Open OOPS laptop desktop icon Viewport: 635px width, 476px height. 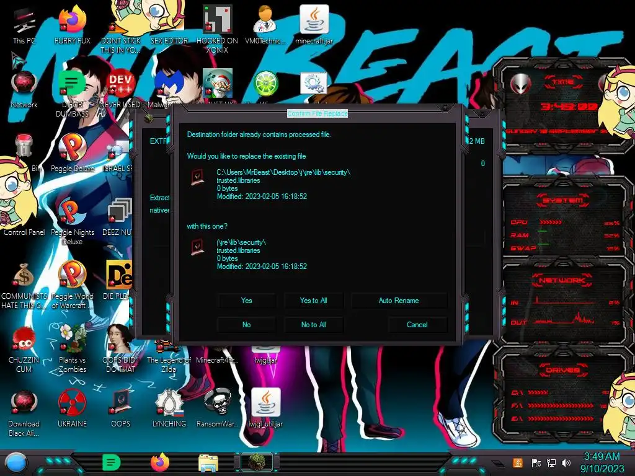point(121,409)
